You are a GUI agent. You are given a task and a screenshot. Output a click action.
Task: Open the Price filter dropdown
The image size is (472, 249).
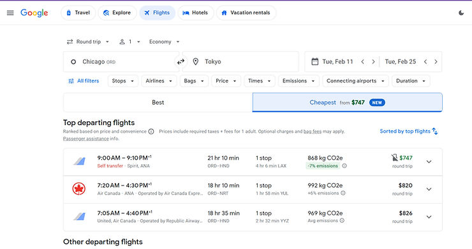[226, 81]
